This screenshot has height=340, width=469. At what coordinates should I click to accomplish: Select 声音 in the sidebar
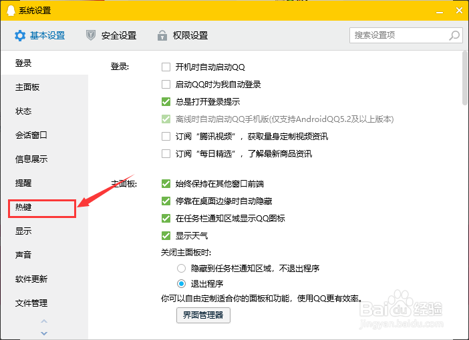[44, 255]
